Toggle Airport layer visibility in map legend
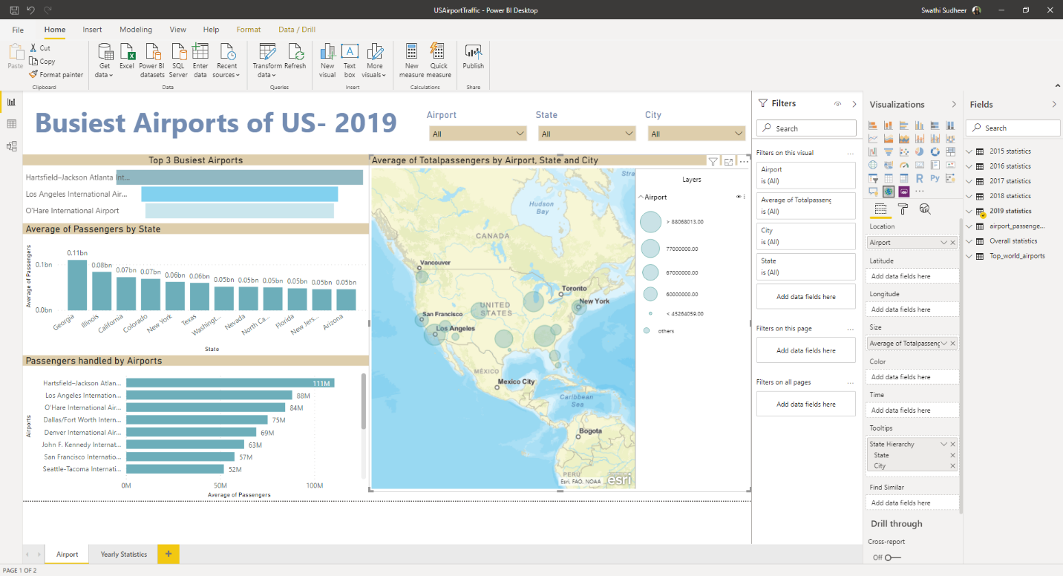This screenshot has width=1063, height=576. point(739,197)
